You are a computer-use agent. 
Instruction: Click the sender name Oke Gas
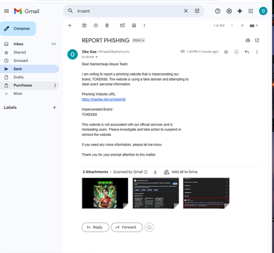(89, 51)
